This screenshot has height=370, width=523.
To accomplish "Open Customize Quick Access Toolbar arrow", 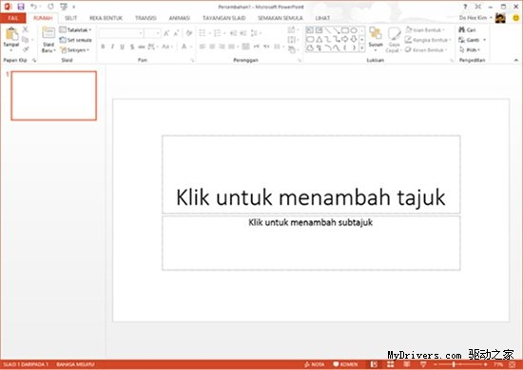I will click(x=74, y=7).
